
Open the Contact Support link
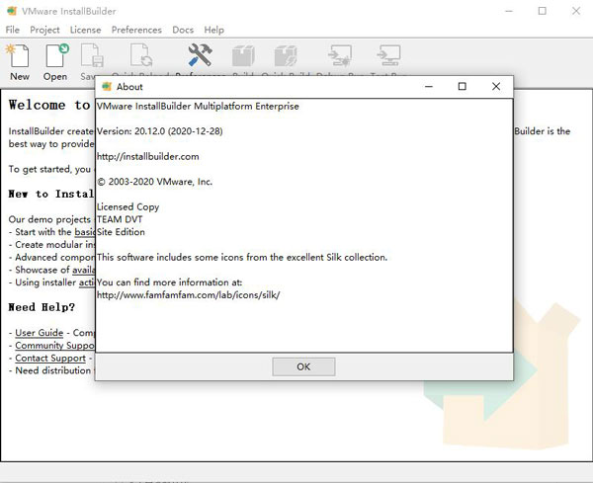[50, 358]
